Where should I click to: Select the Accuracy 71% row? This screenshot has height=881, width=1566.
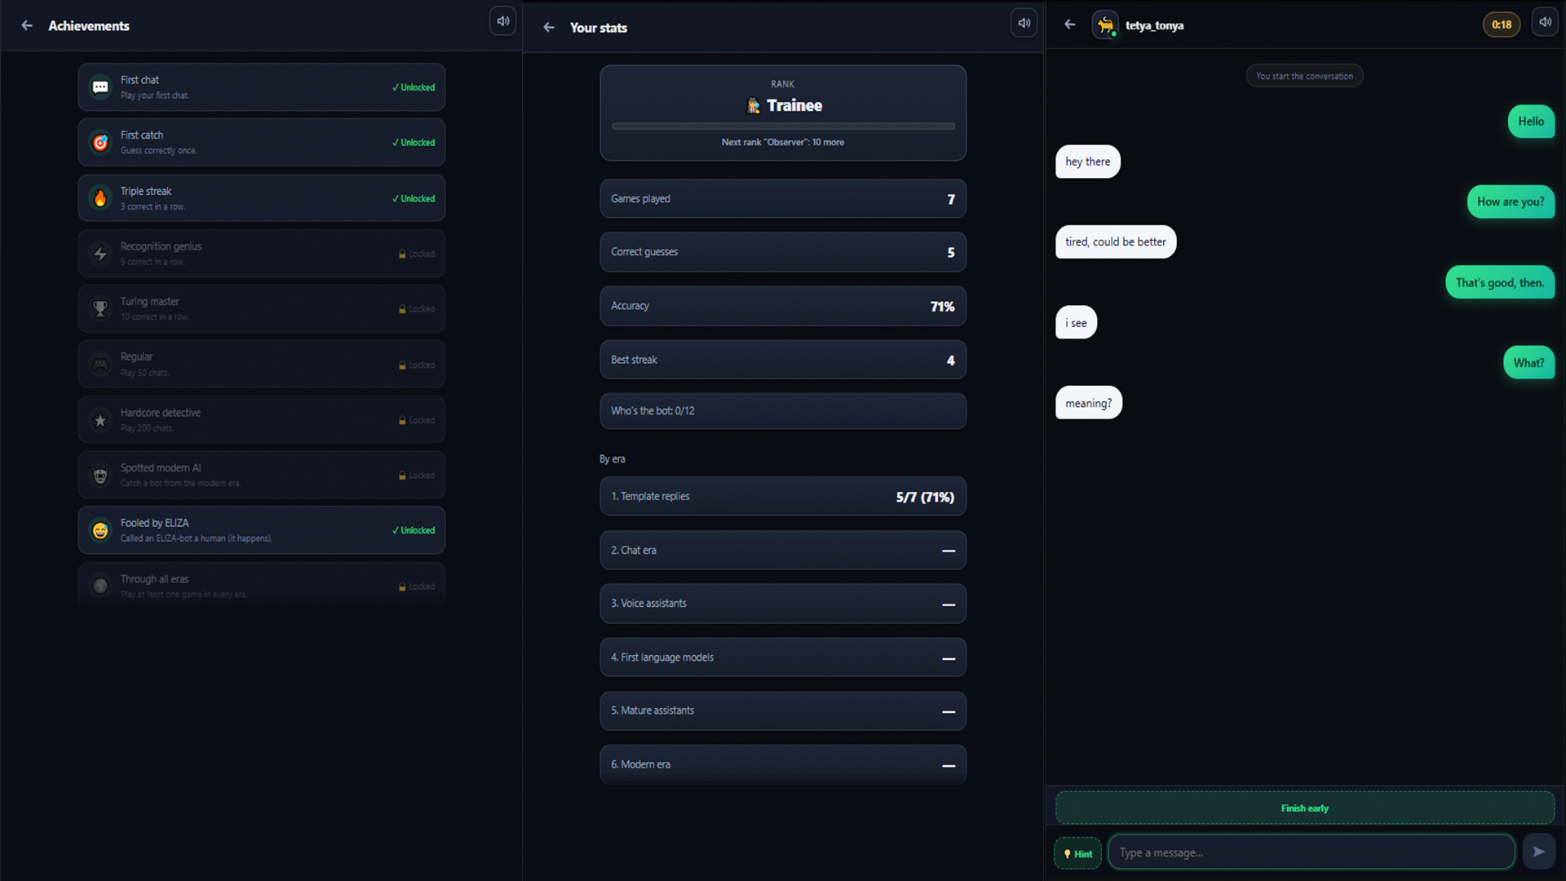click(x=783, y=306)
